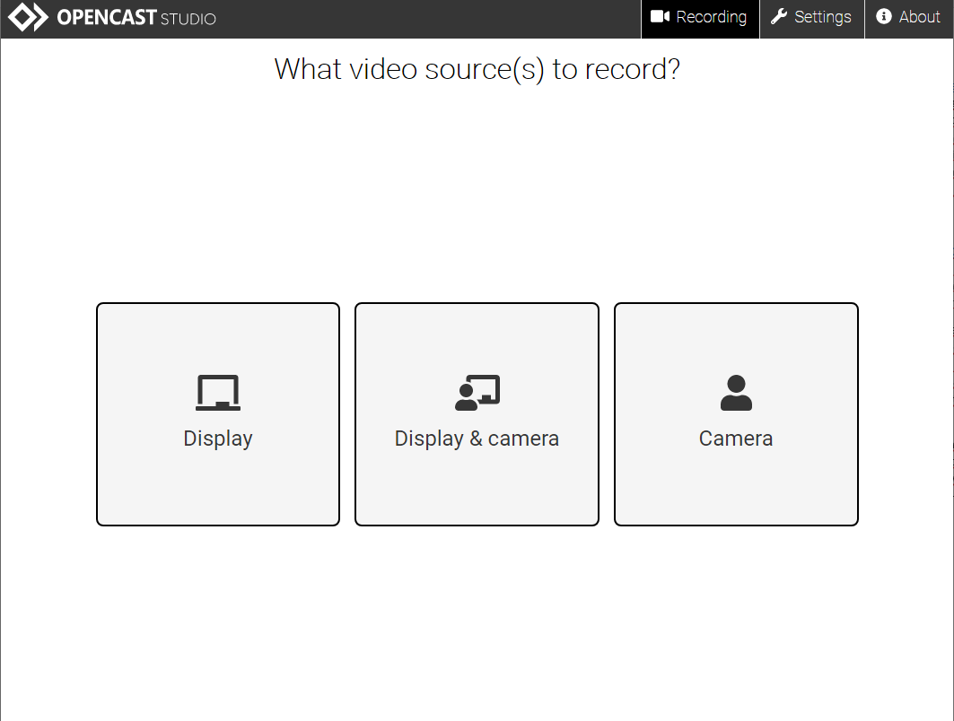This screenshot has height=721, width=954.
Task: Click the person-and-screen icon for Display & camera
Action: [x=477, y=393]
